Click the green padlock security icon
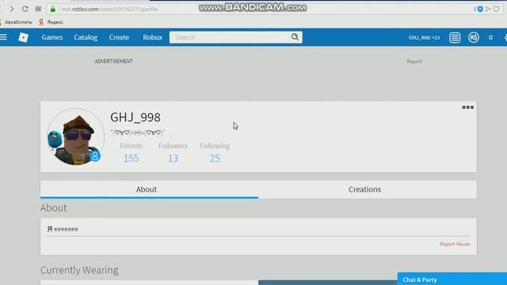The width and height of the screenshot is (507, 285). pyautogui.click(x=53, y=9)
